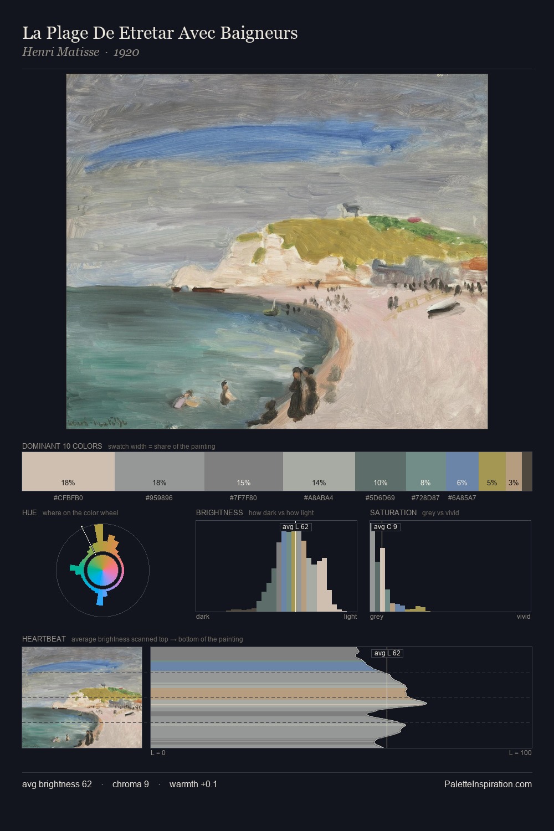Click the hex code '#A8ABA4'

point(319,498)
